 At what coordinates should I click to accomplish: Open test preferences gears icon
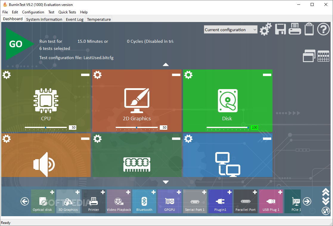click(265, 29)
